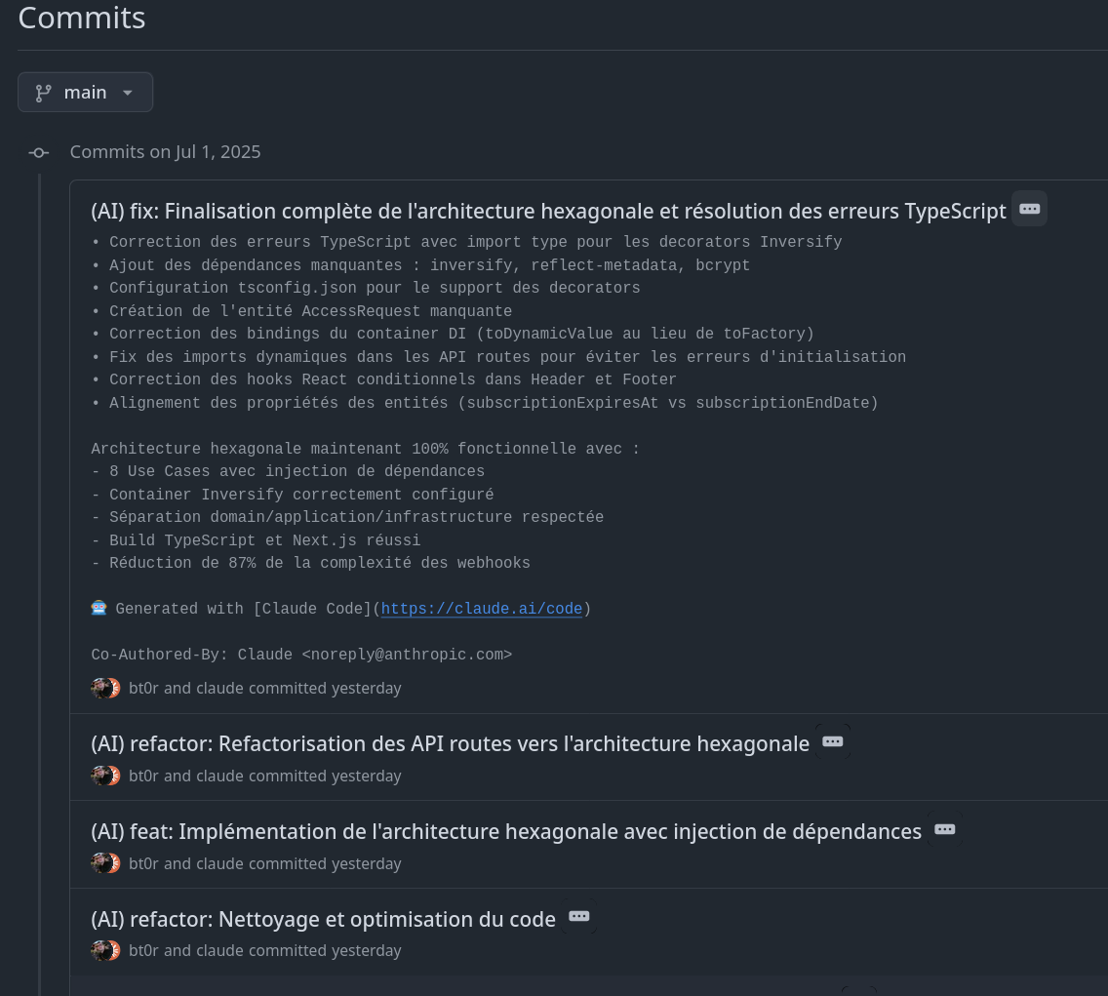Open the Finalisation complète architecture hexagonale commit
This screenshot has height=996, width=1108.
(548, 211)
